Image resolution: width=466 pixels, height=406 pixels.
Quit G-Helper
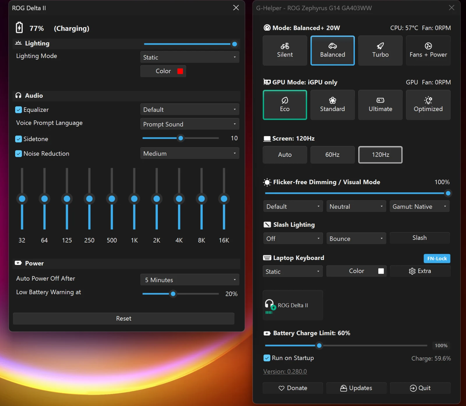click(x=420, y=388)
